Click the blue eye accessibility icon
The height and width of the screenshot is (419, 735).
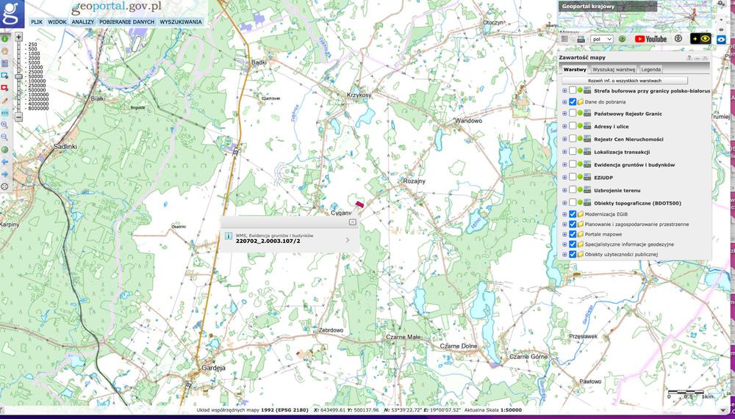point(722,40)
